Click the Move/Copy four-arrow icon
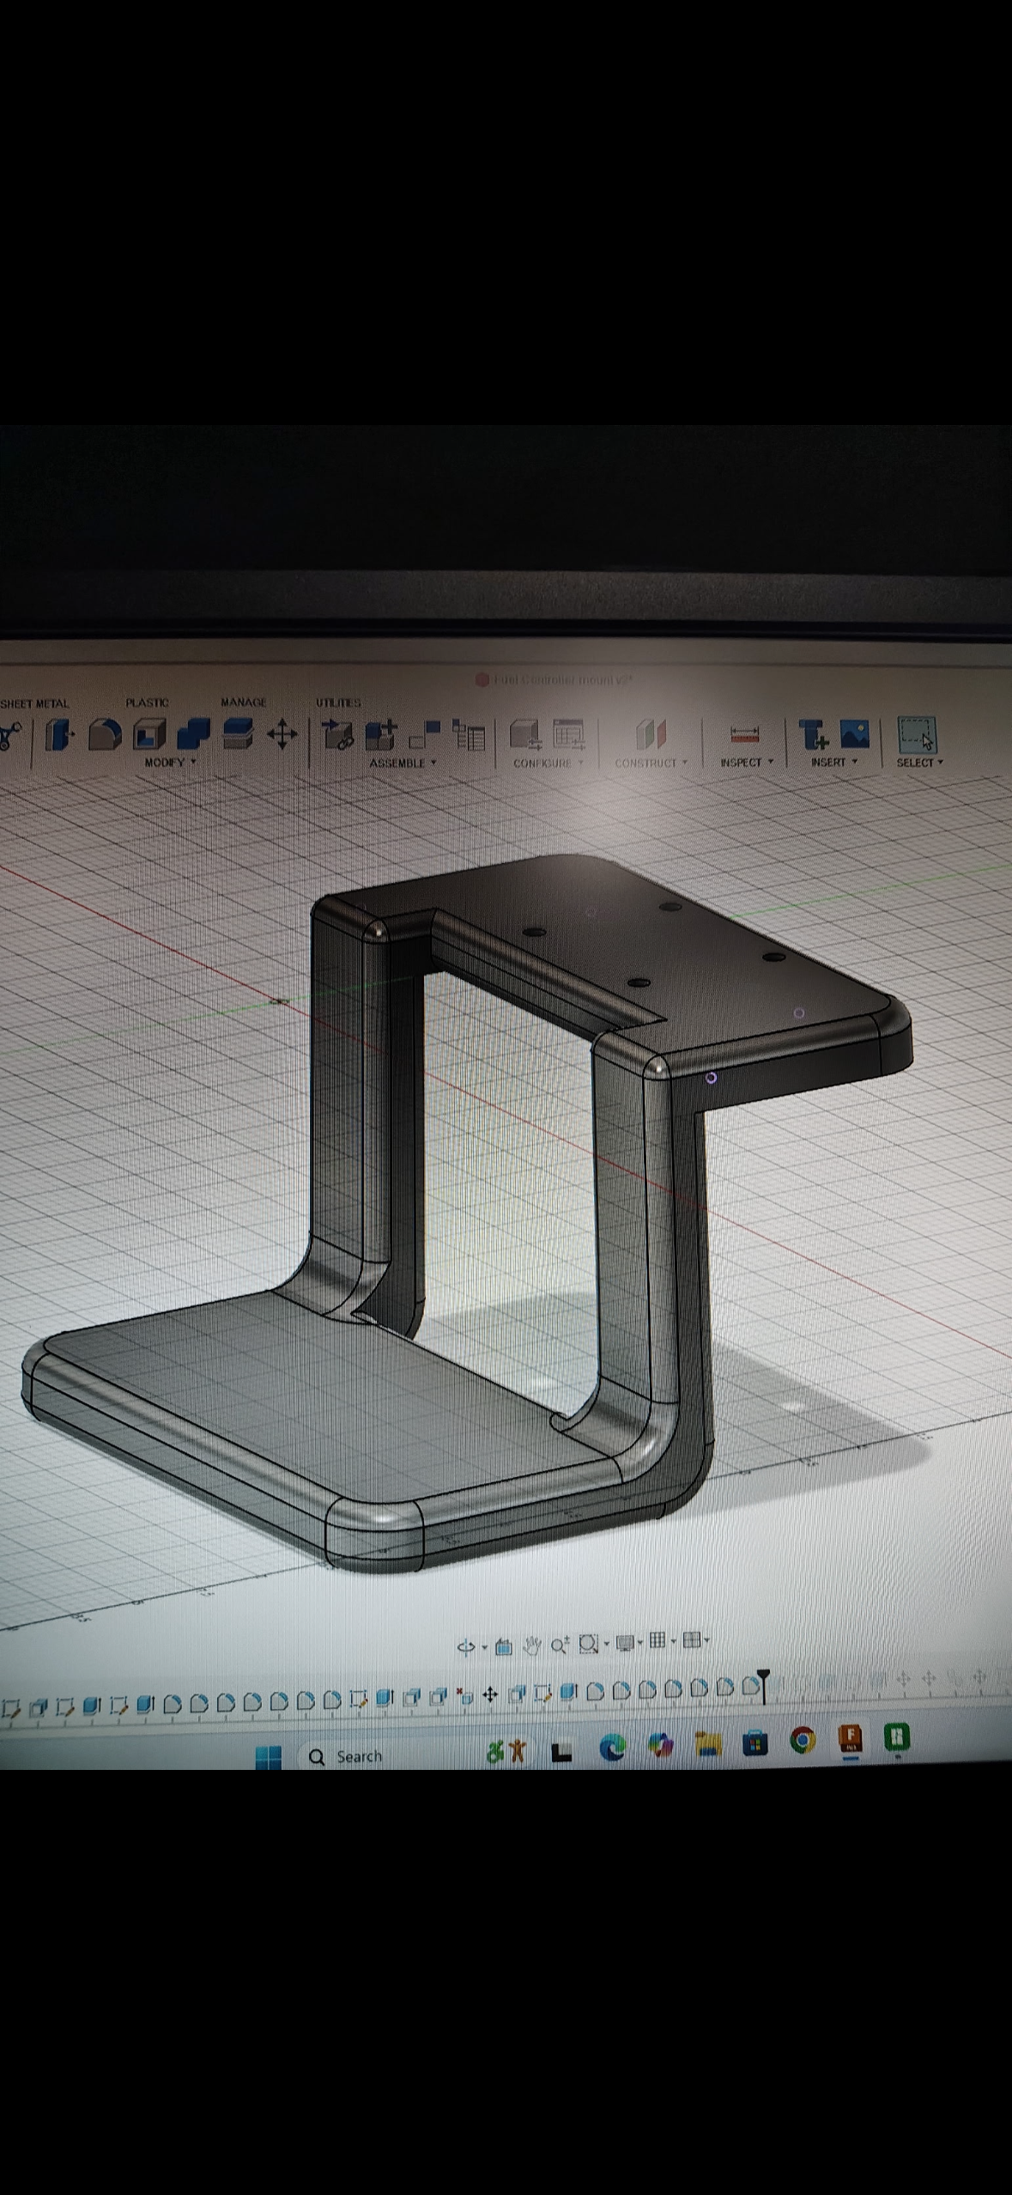The height and width of the screenshot is (2195, 1012). (x=282, y=735)
